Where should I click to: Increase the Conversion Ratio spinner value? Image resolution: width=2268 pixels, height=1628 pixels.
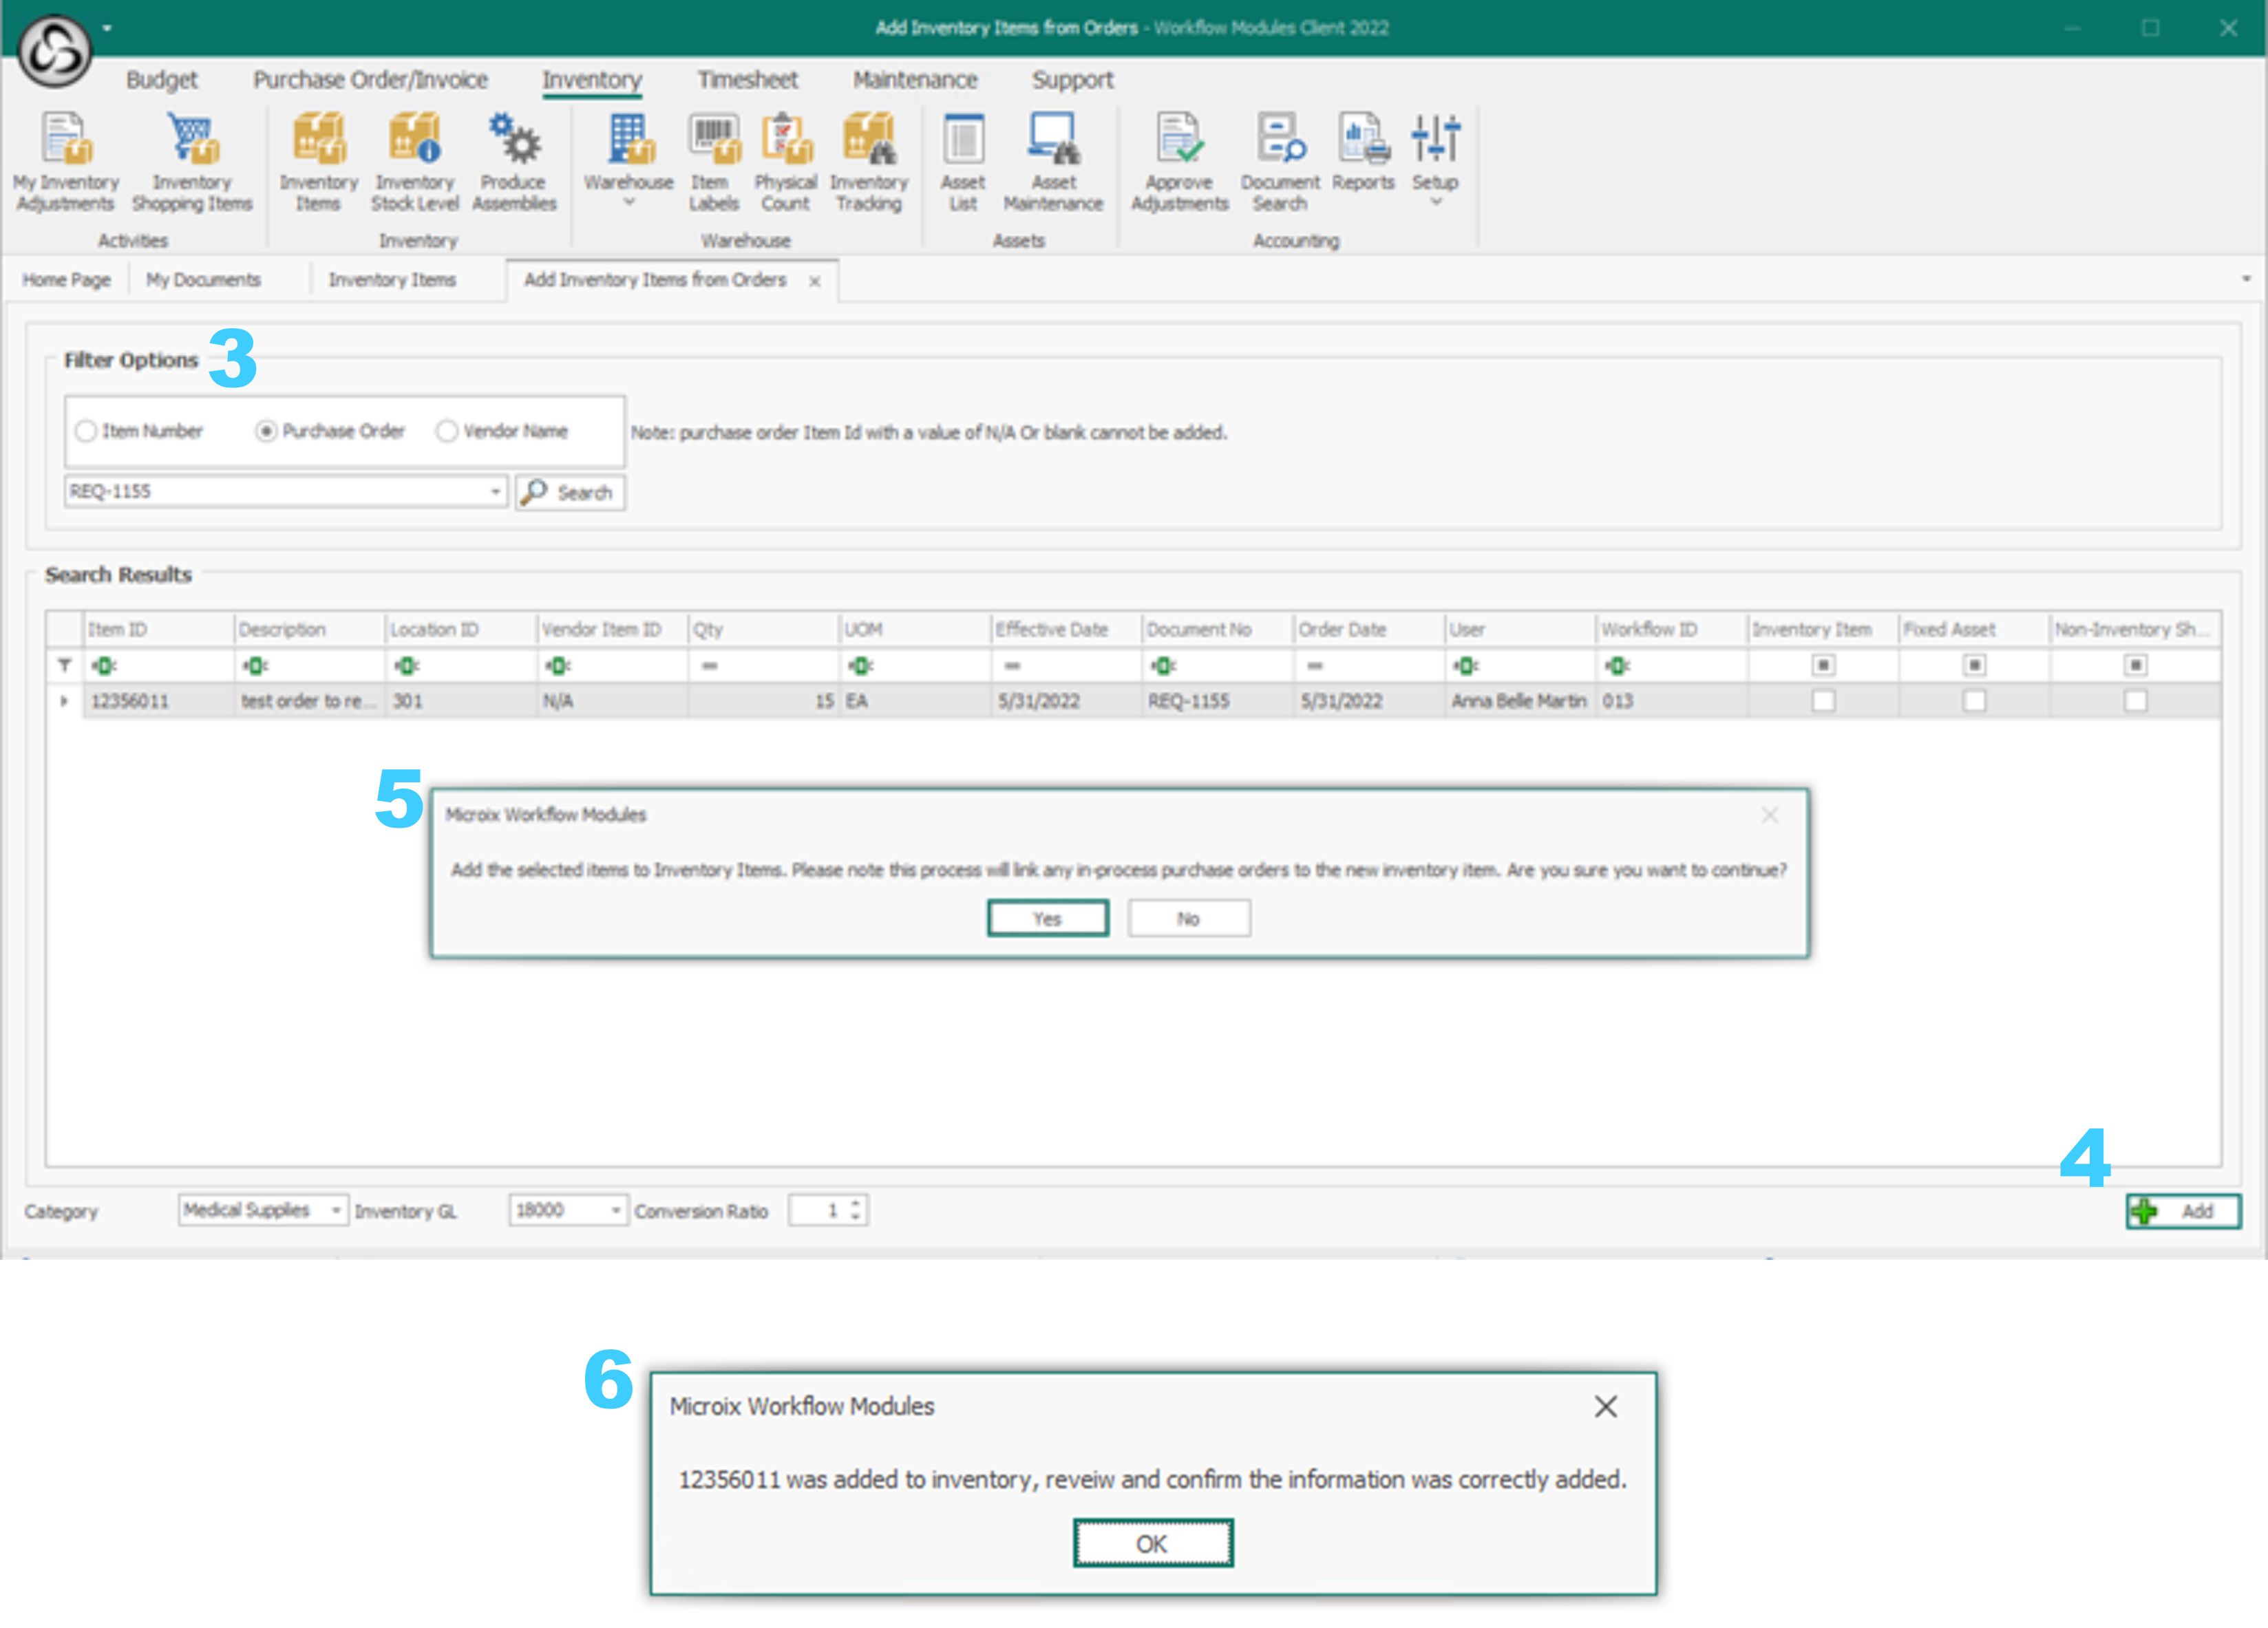856,1203
